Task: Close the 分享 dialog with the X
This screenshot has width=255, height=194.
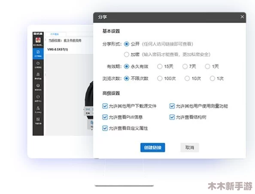Action: coord(242,17)
